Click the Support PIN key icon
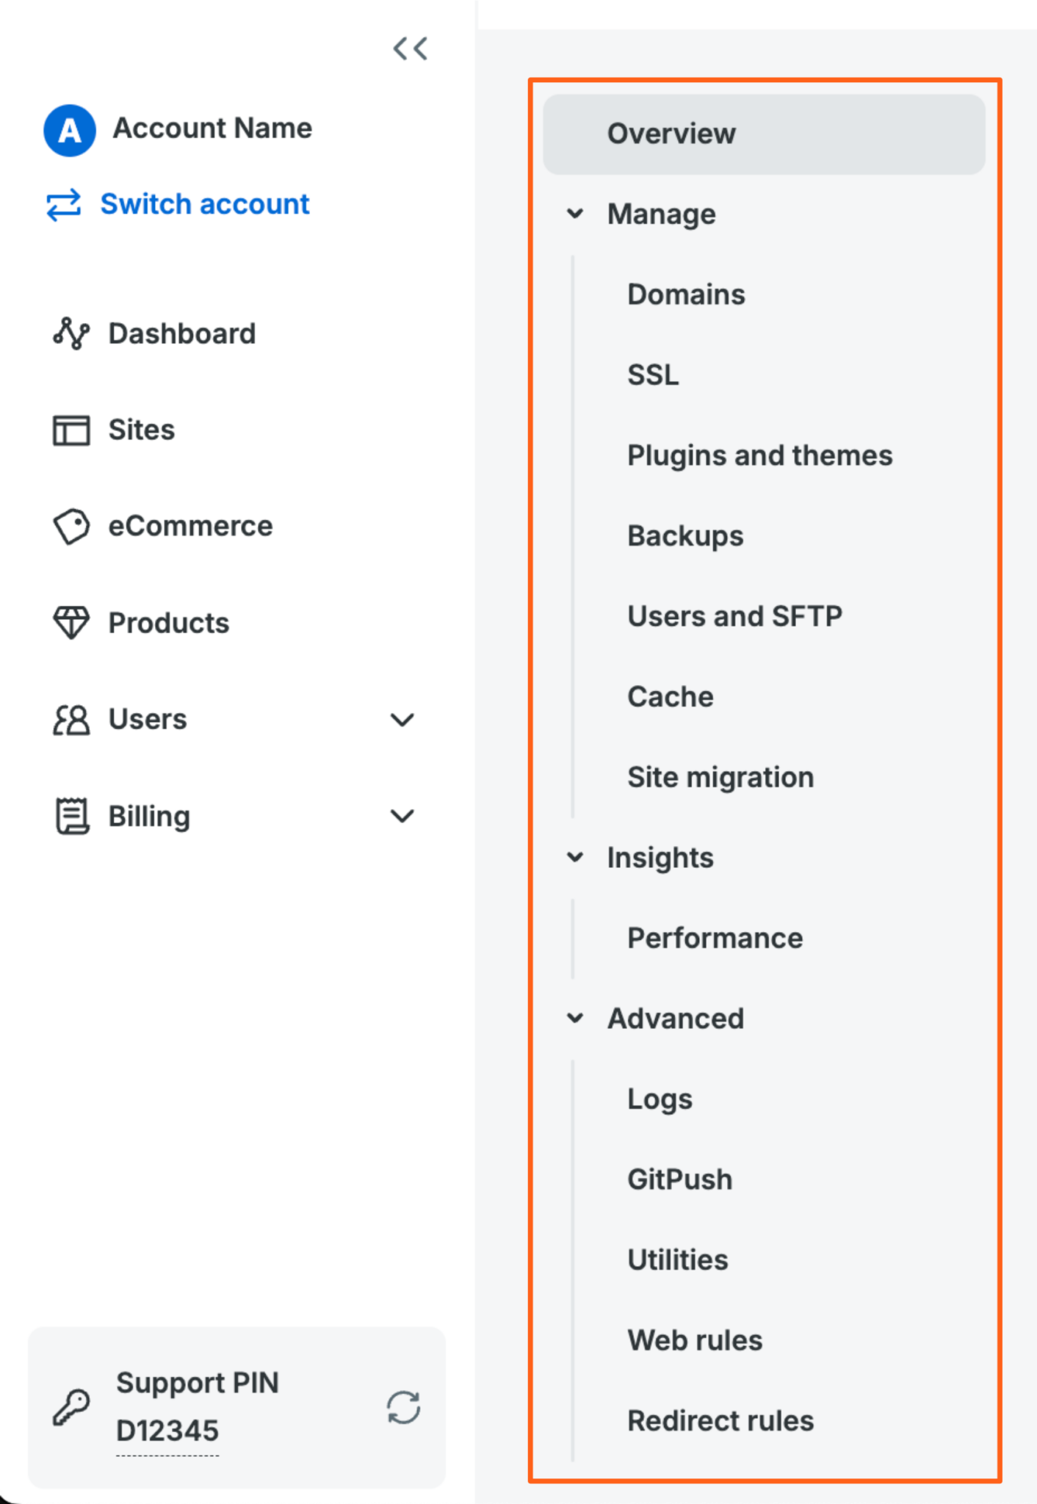Viewport: 1037px width, 1504px height. point(71,1406)
